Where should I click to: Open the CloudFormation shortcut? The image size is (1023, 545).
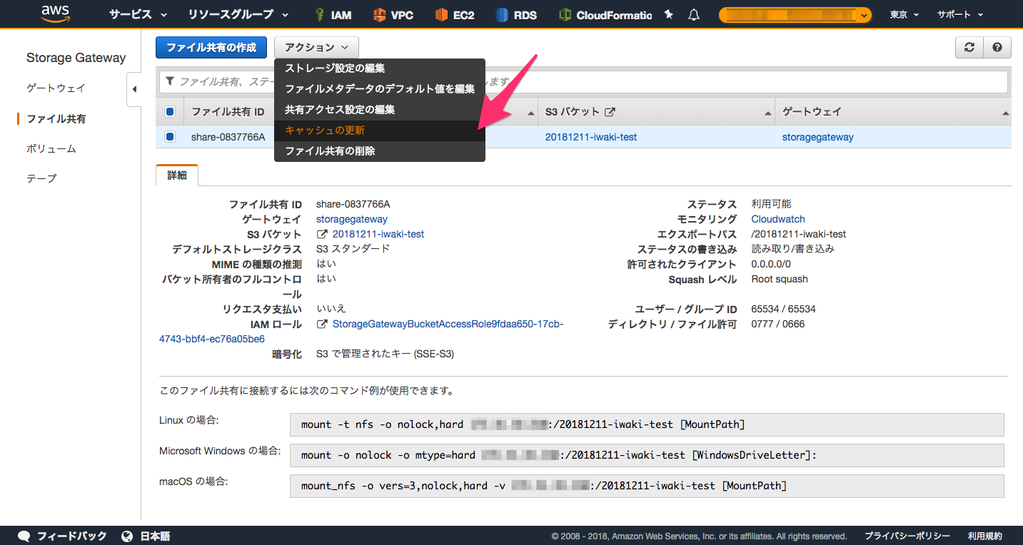pos(605,15)
